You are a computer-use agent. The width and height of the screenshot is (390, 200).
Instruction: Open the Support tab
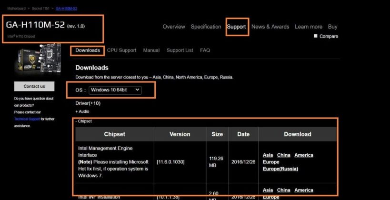(x=236, y=27)
